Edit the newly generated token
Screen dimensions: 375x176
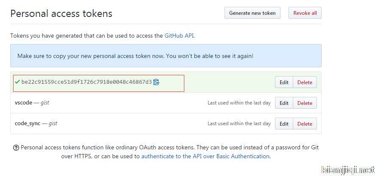point(284,82)
